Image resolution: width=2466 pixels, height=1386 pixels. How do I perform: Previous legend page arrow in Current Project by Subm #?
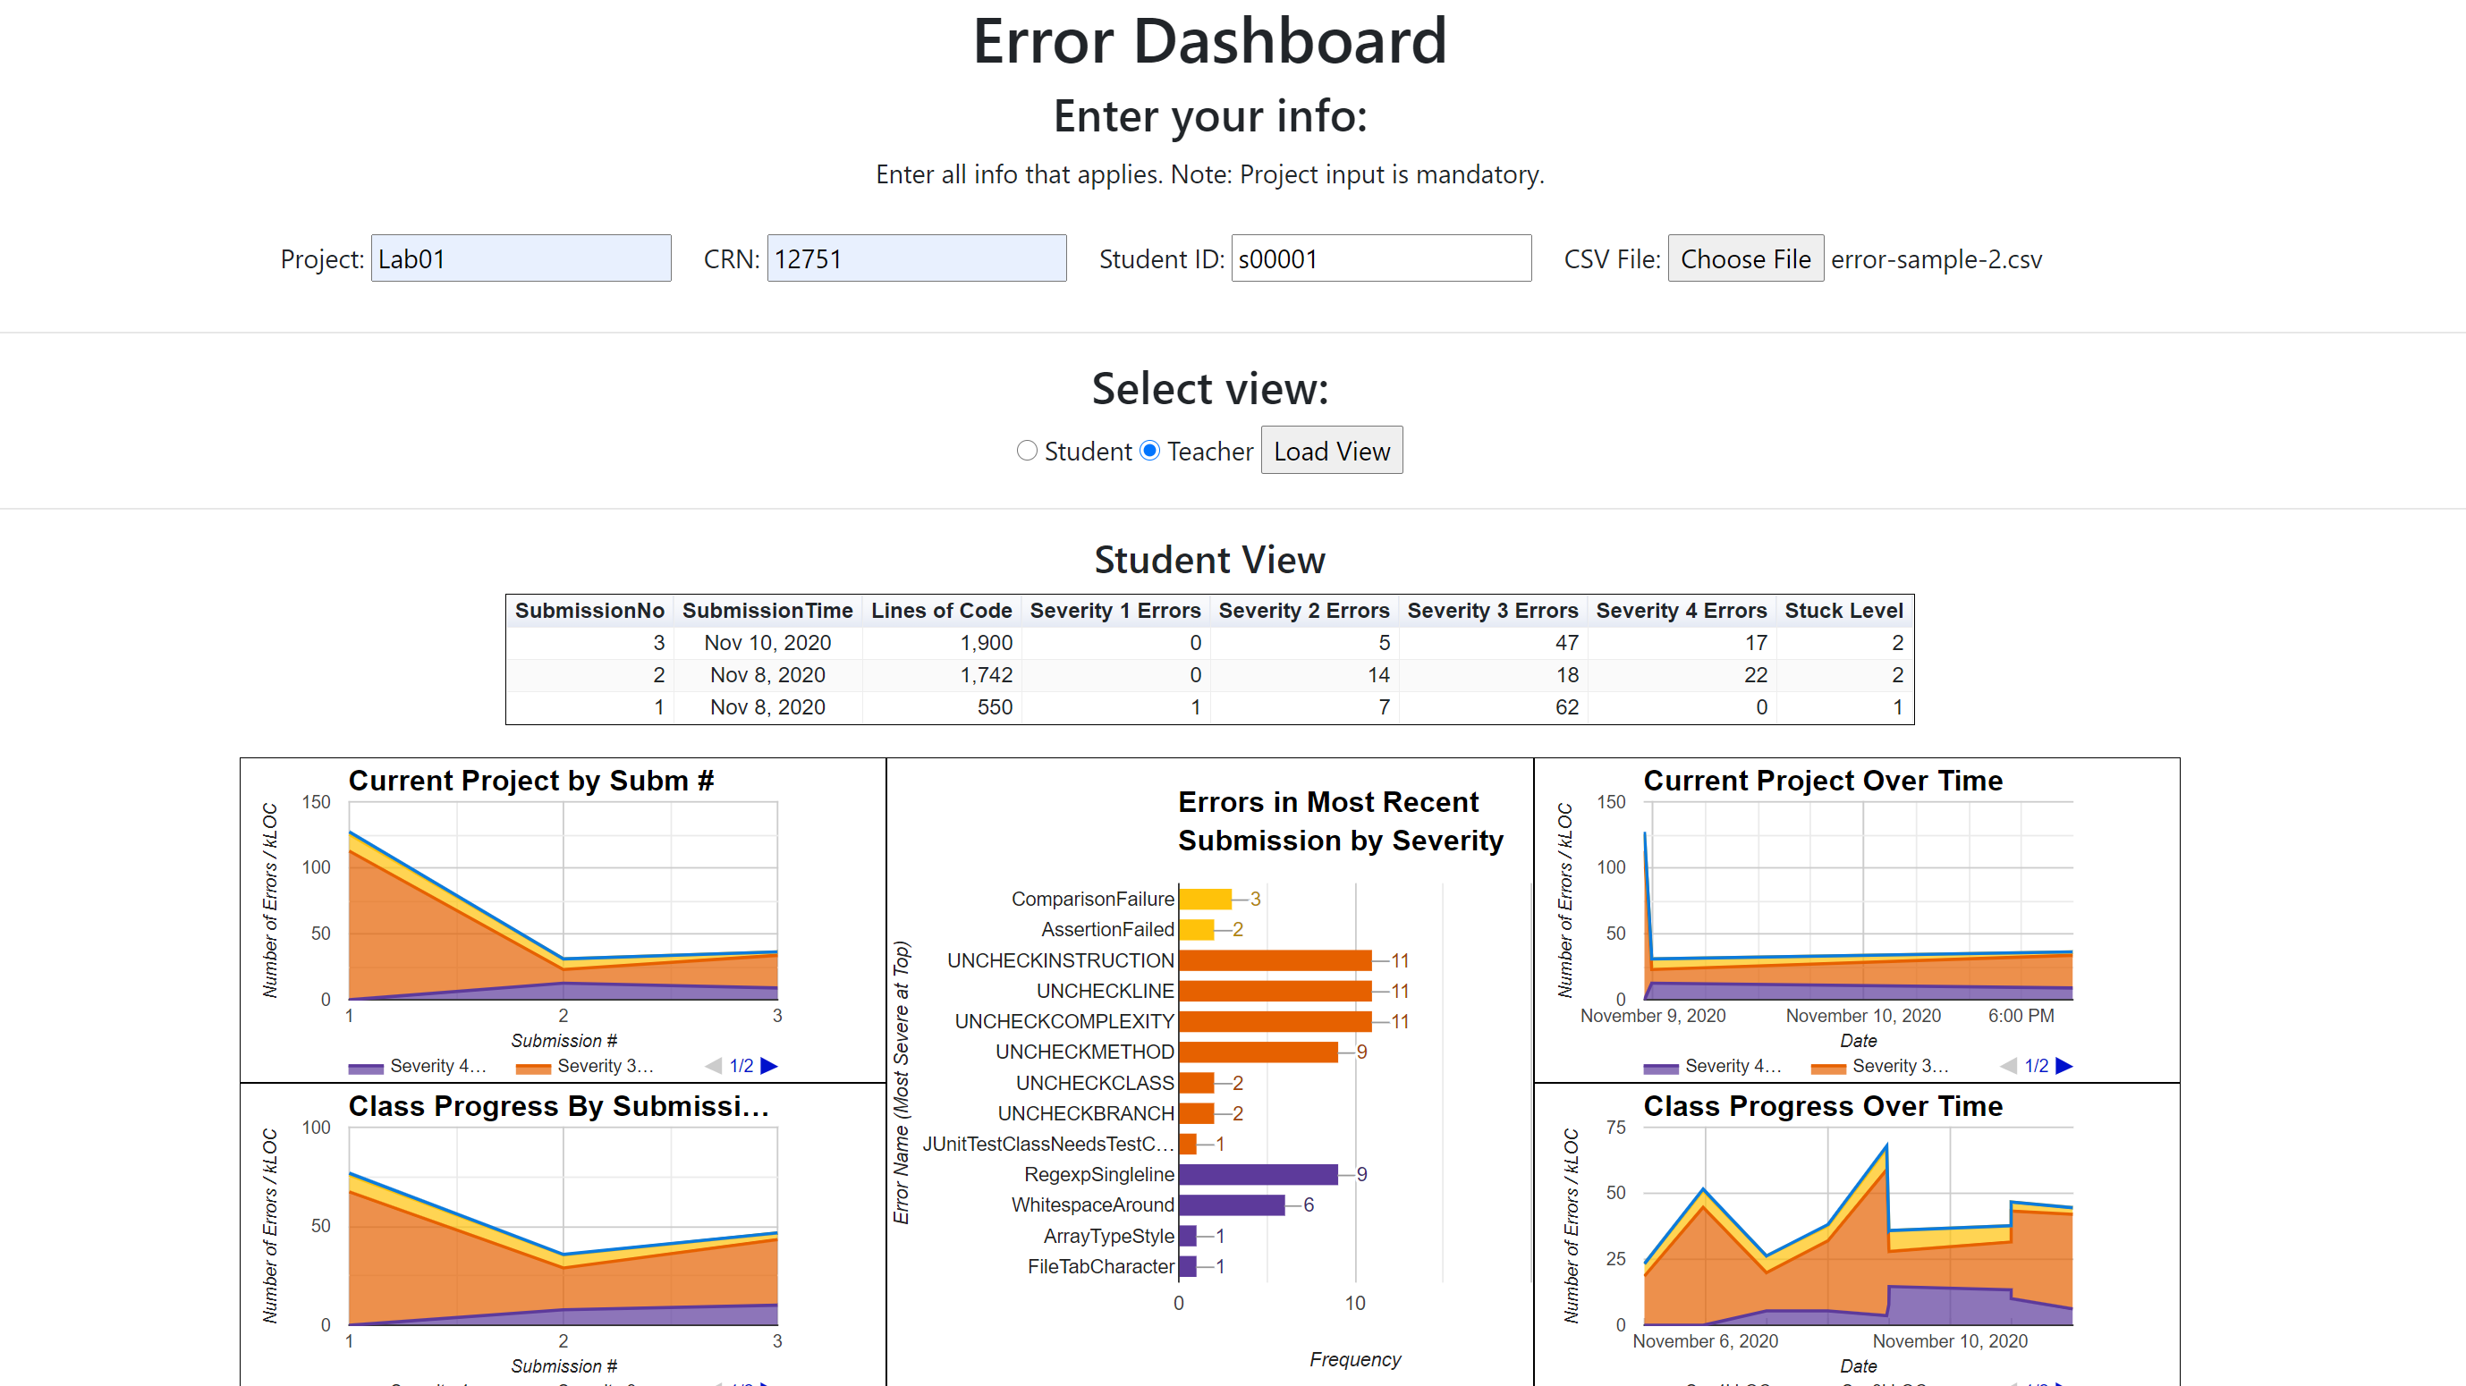[713, 1065]
